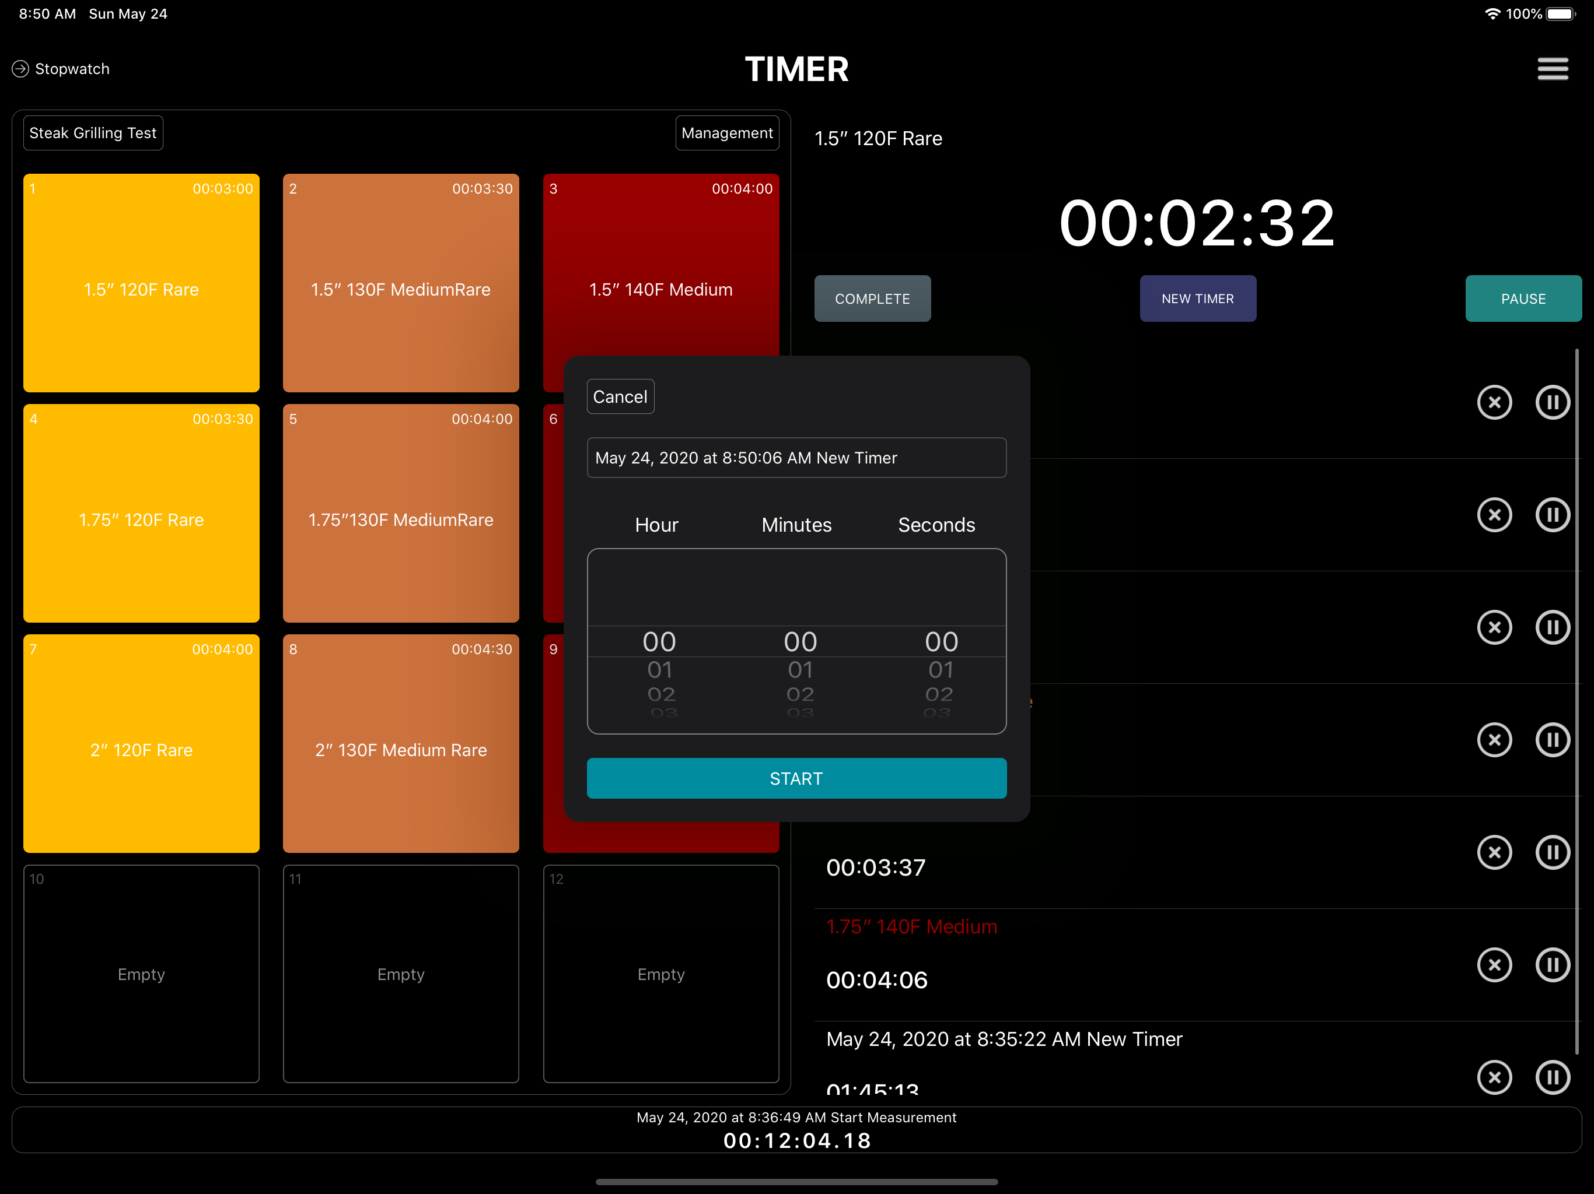Click the NEW TIMER button

[1198, 298]
